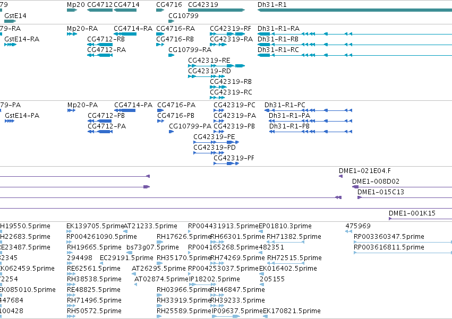Image resolution: width=452 pixels, height=319 pixels.
Task: Click protein CG42319-PF label
Action: coord(234,159)
